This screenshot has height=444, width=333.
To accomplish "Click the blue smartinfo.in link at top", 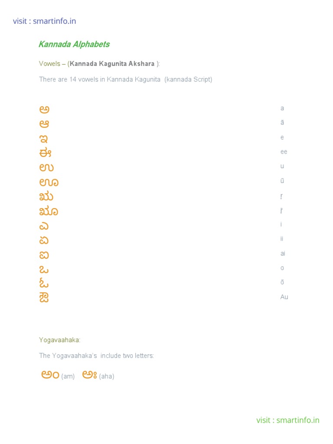I will point(44,21).
